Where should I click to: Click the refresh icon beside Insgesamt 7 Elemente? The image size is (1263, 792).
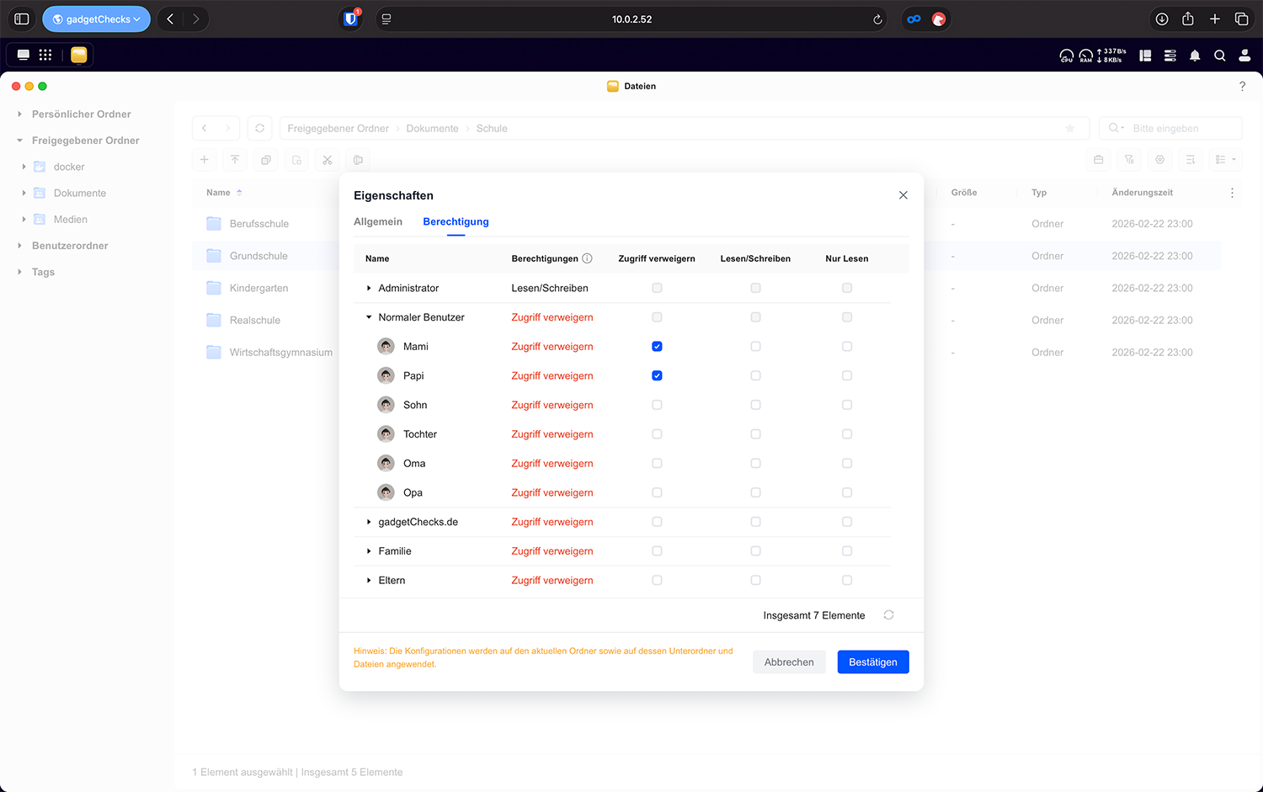[888, 615]
